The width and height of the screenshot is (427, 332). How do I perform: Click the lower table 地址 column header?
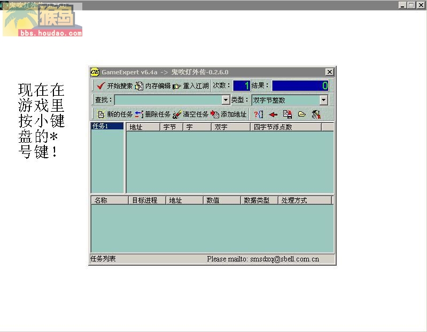click(x=184, y=200)
